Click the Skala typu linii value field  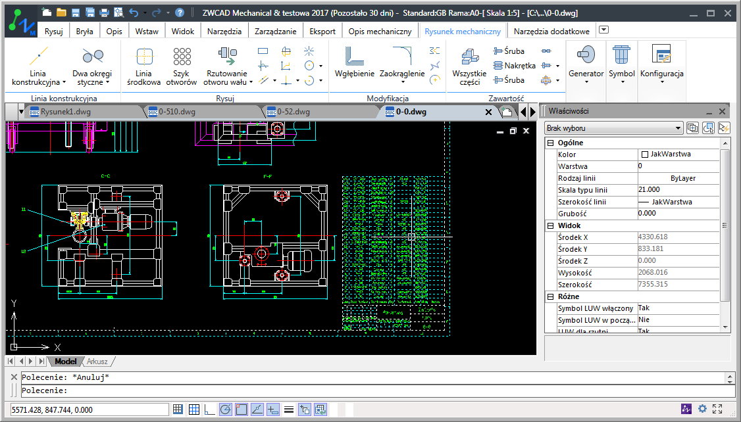pos(678,190)
